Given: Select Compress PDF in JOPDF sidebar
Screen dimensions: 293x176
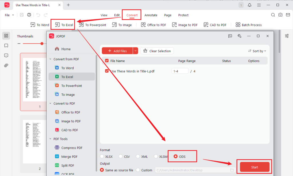Looking at the screenshot, I should pyautogui.click(x=72, y=148).
